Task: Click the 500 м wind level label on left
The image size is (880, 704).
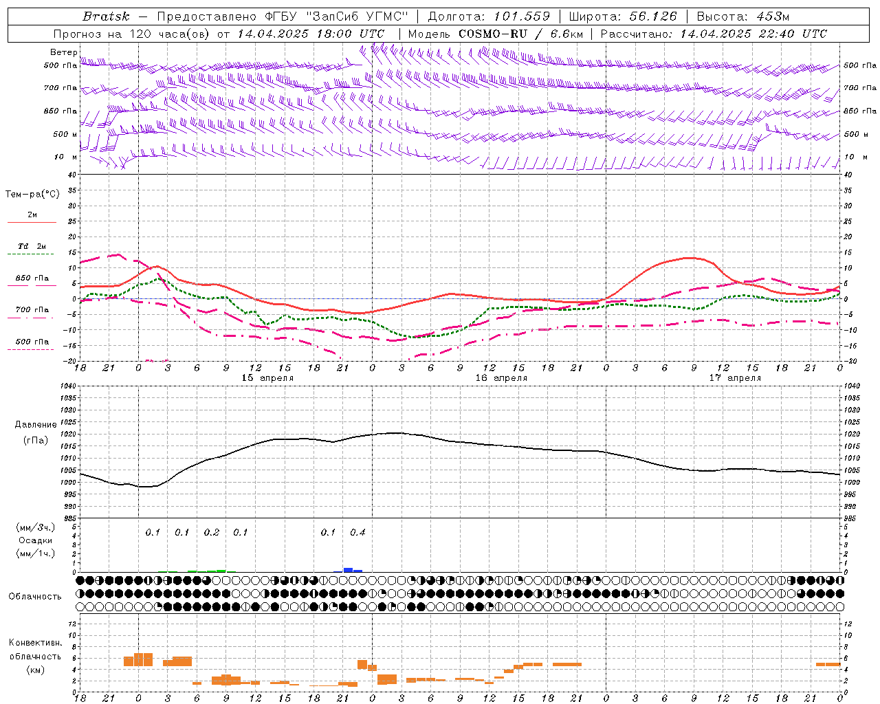Action: tap(65, 134)
